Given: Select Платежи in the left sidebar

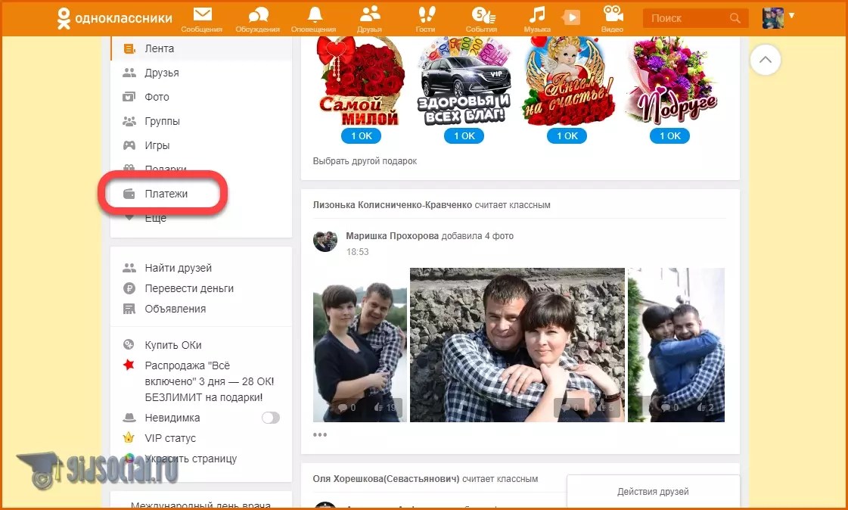Looking at the screenshot, I should [166, 194].
